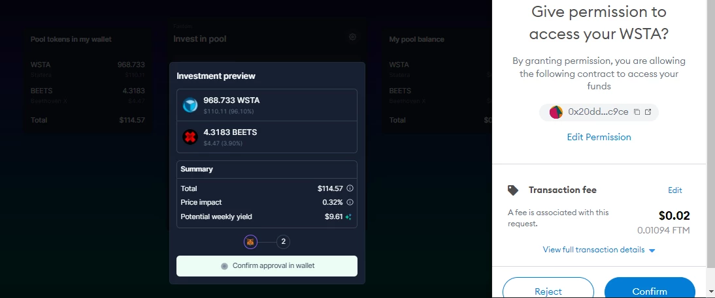Select the 968.733 WSTA investment row
Viewport: 715px width, 298px height.
pos(267,105)
